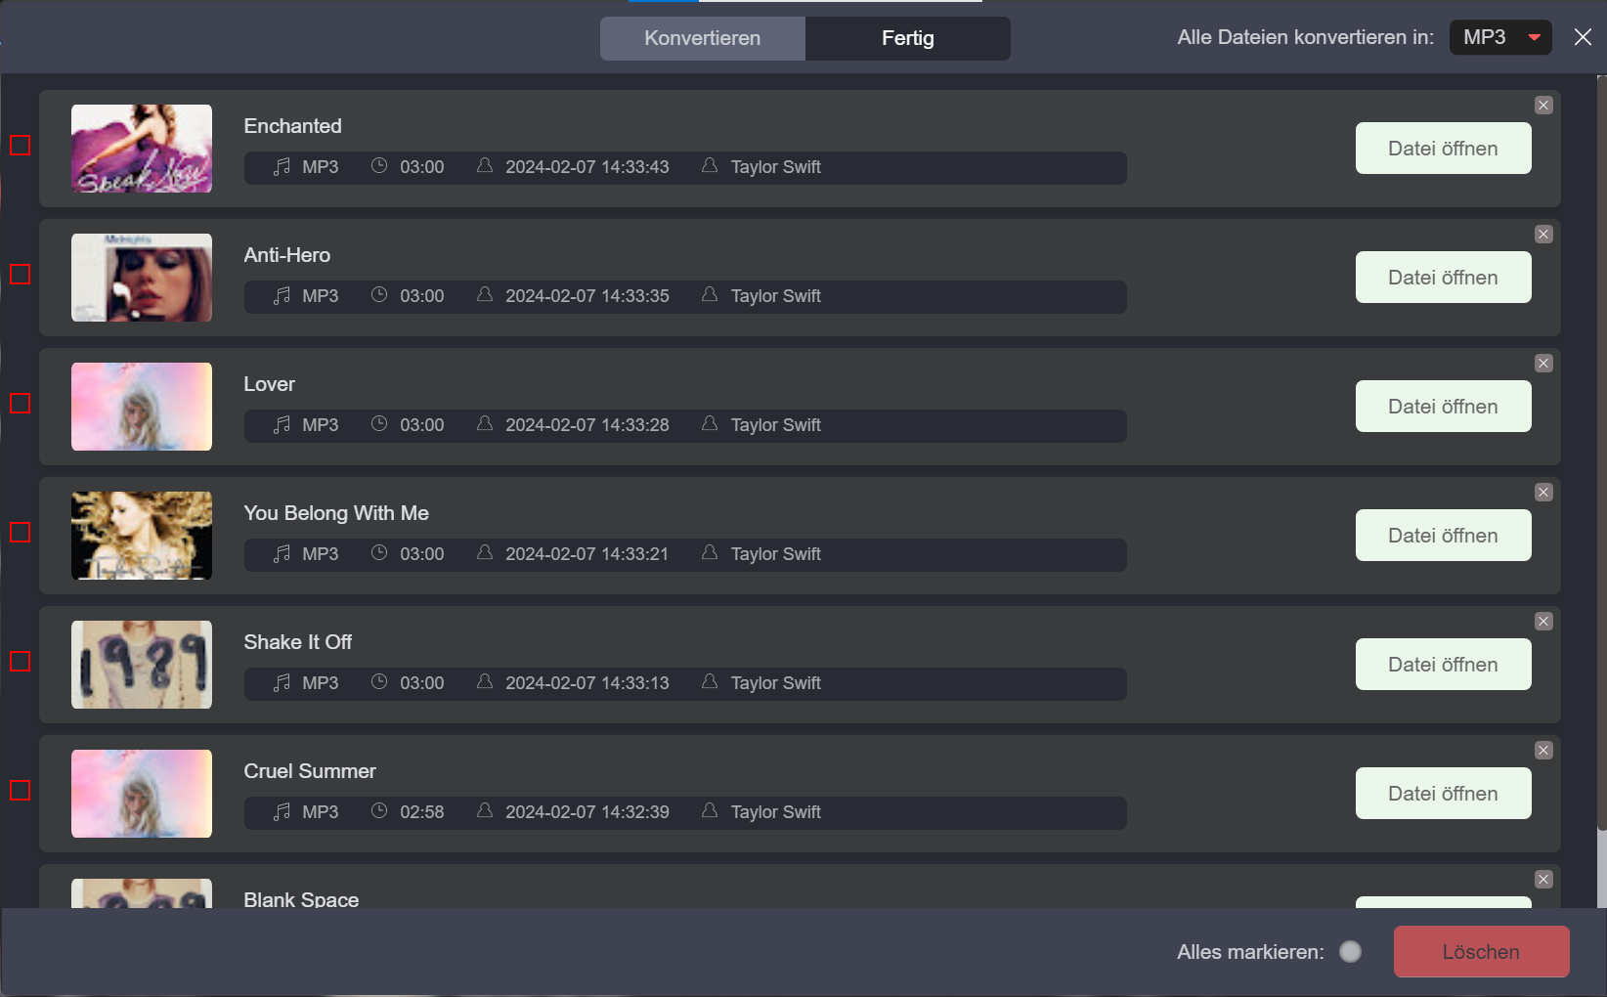
Task: Tick the checkbox for Lover
Action: [20, 403]
